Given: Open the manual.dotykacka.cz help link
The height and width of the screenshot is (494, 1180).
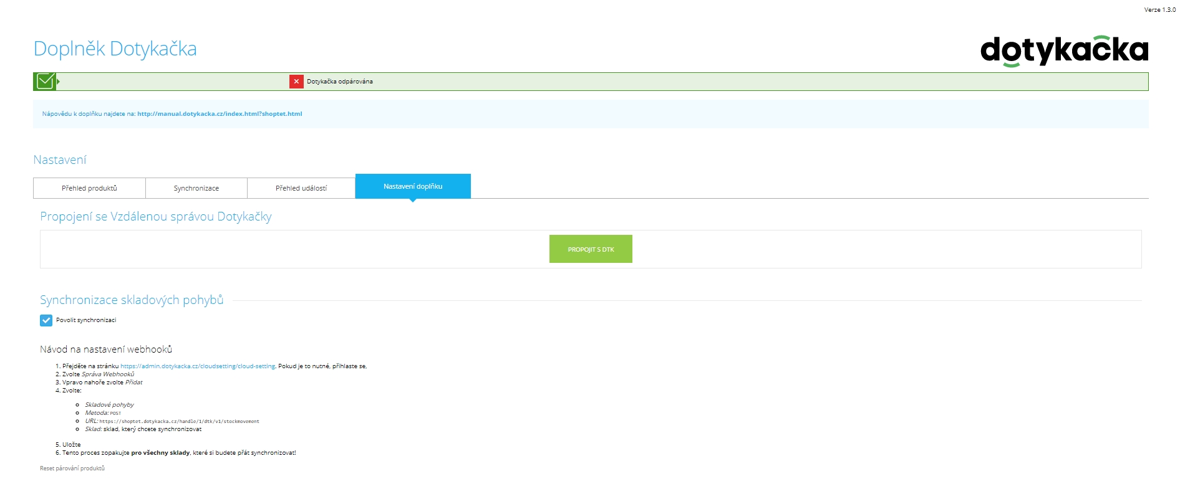Looking at the screenshot, I should pos(220,114).
